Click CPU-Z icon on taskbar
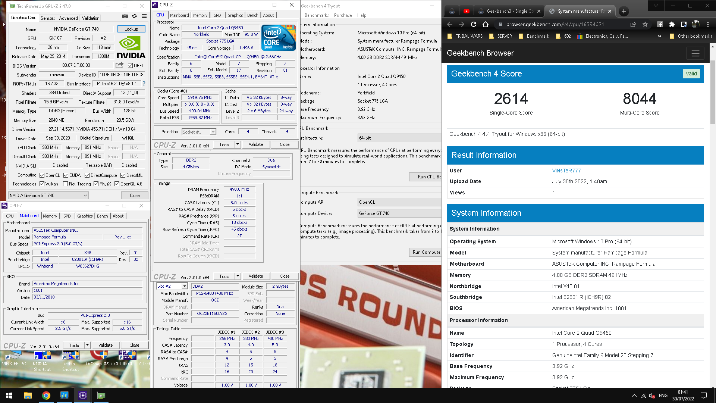The width and height of the screenshot is (716, 403). point(83,396)
